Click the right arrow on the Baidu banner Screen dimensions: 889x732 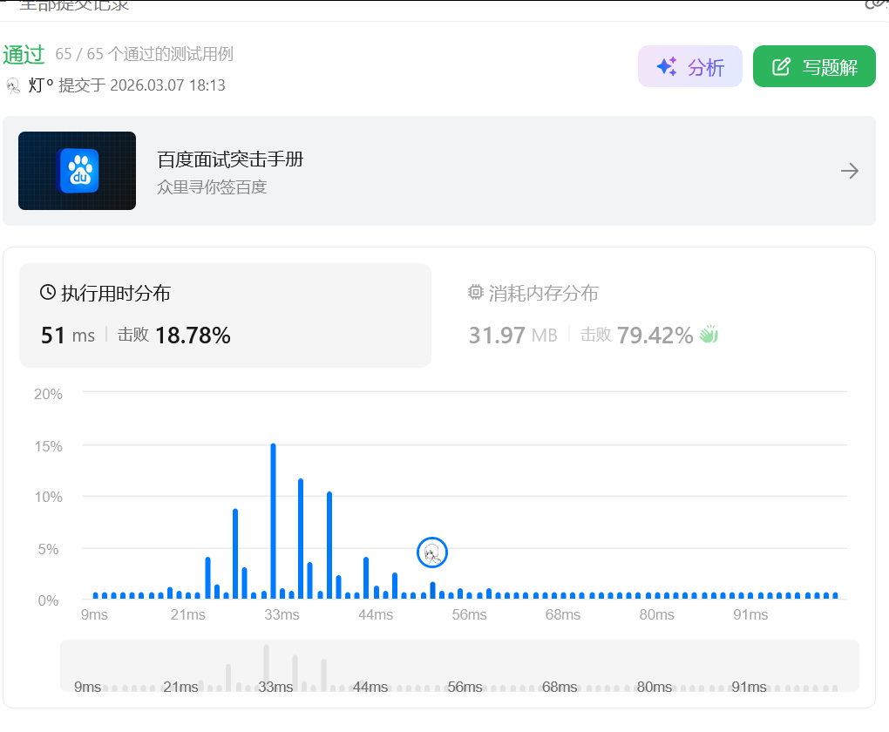coord(850,171)
